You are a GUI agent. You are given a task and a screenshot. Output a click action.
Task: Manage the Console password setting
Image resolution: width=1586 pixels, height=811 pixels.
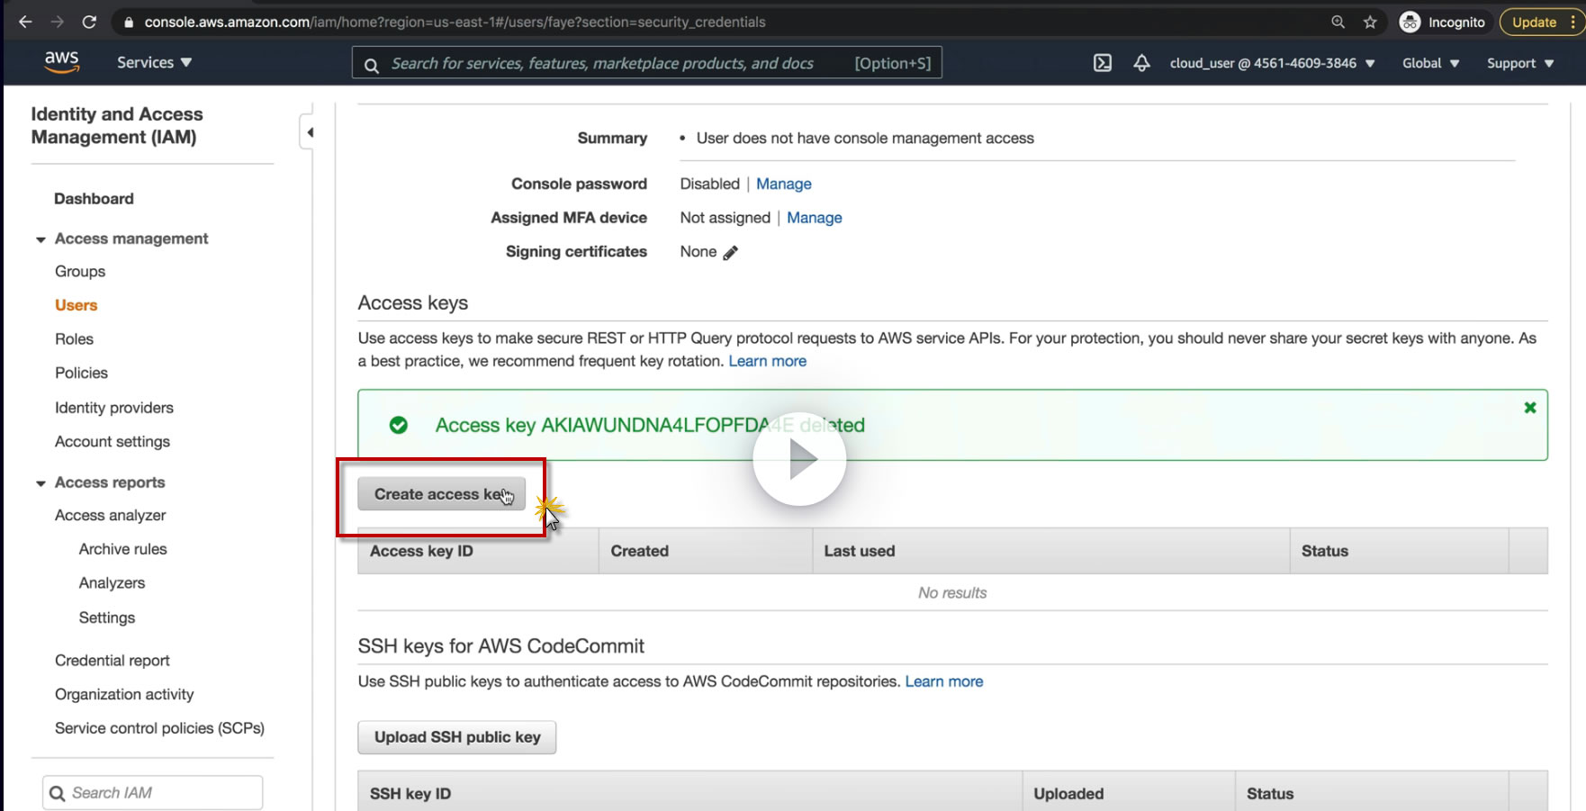coord(783,184)
